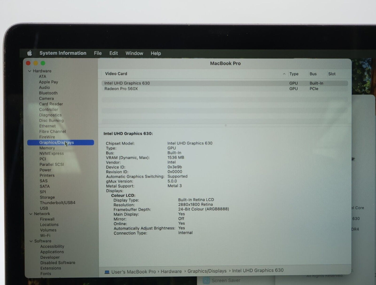This screenshot has width=376, height=285.
Task: Select NVMExpress in the sidebar
Action: (x=52, y=154)
